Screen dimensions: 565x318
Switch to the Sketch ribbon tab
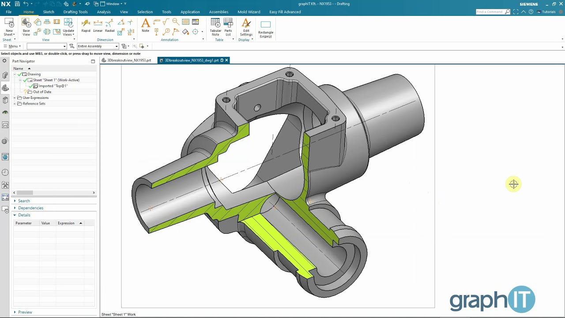click(49, 12)
